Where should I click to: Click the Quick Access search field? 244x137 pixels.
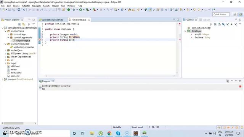pos(221,14)
